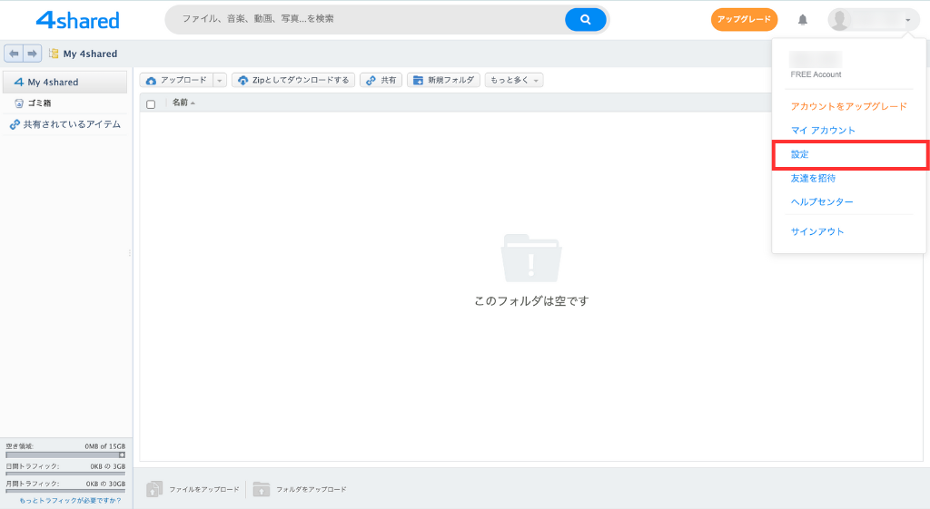The width and height of the screenshot is (930, 509).
Task: Click the blue search magnifier button
Action: [585, 19]
